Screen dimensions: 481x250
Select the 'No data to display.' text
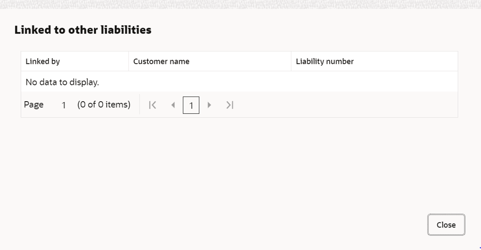pyautogui.click(x=62, y=82)
